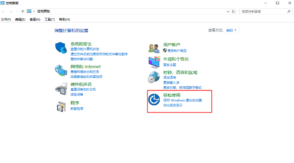294x163 pixels.
Task: Expand the recent locations dropdown arrow
Action: (x=17, y=11)
